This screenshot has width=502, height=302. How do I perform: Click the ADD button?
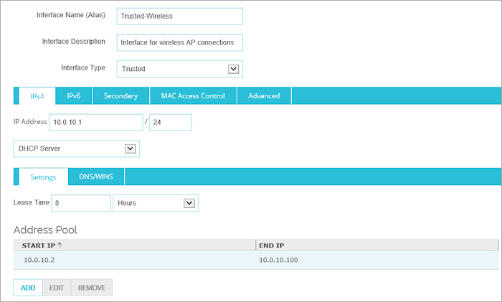[x=28, y=288]
